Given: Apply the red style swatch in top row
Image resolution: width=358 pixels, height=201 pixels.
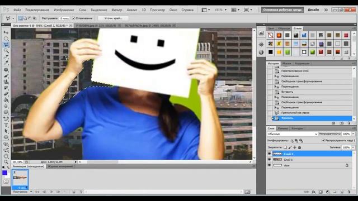Looking at the screenshot, I should tap(346, 35).
